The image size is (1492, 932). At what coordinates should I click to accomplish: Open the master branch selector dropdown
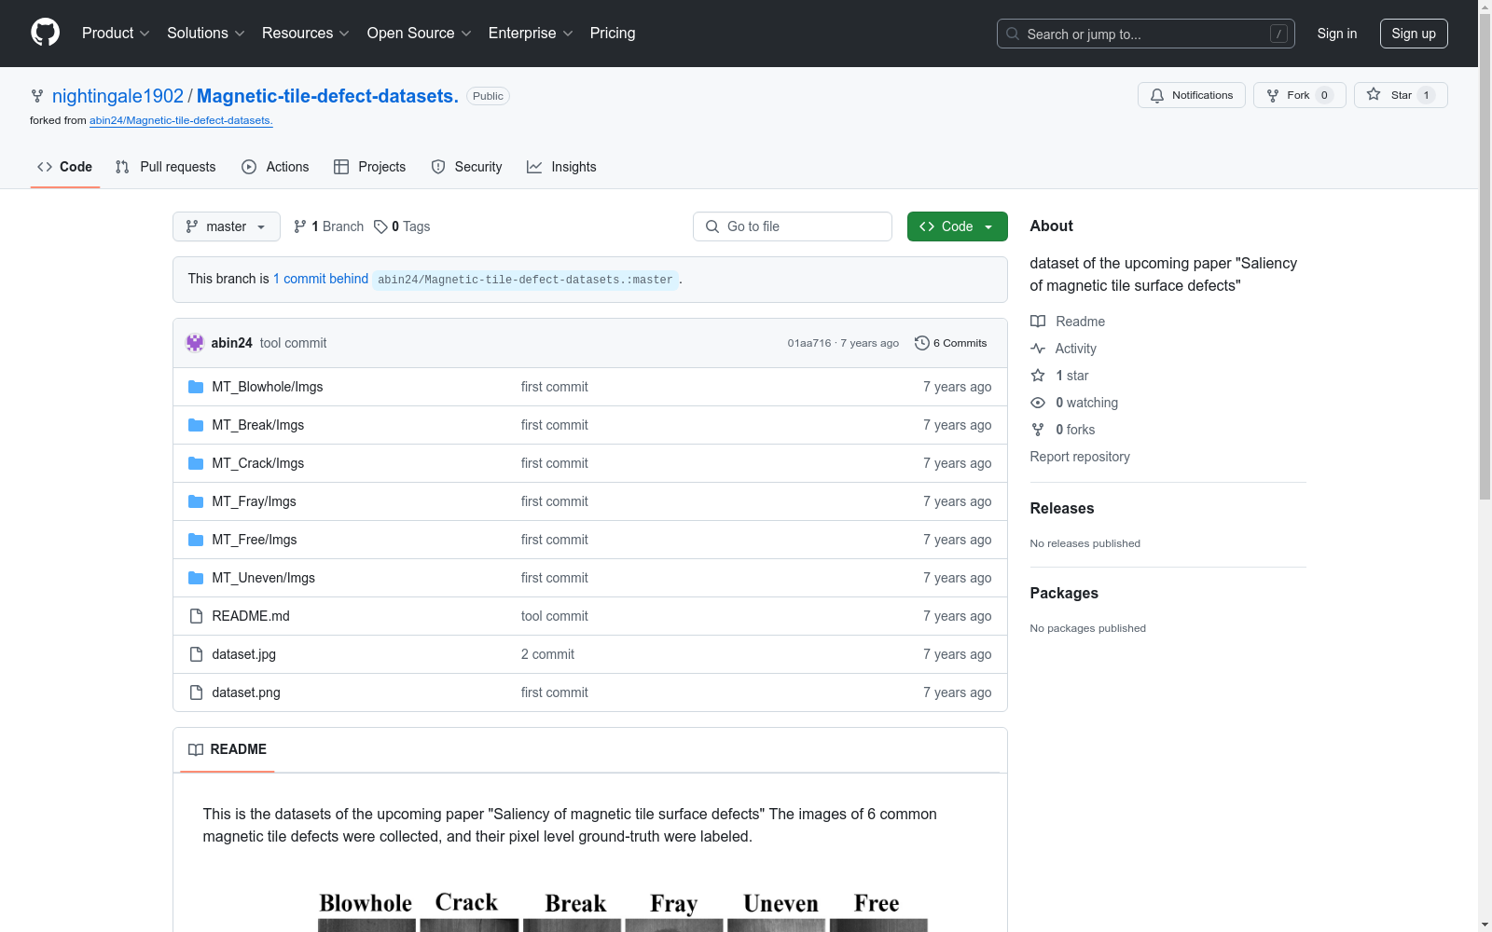pos(227,226)
